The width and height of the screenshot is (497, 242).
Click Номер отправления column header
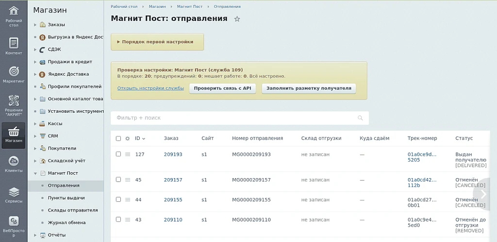coord(257,138)
